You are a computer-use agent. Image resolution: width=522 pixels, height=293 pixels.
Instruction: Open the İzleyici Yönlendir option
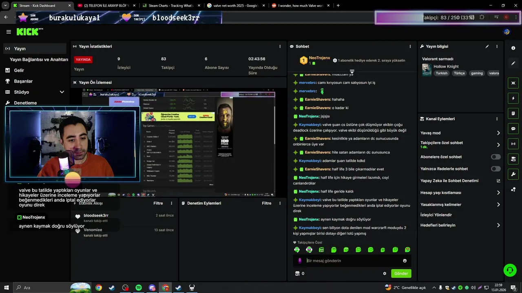coord(436,215)
